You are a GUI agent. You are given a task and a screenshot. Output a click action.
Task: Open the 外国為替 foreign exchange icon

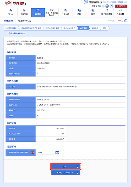(x=120, y=10)
